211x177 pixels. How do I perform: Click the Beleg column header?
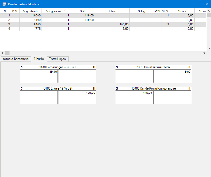141,11
